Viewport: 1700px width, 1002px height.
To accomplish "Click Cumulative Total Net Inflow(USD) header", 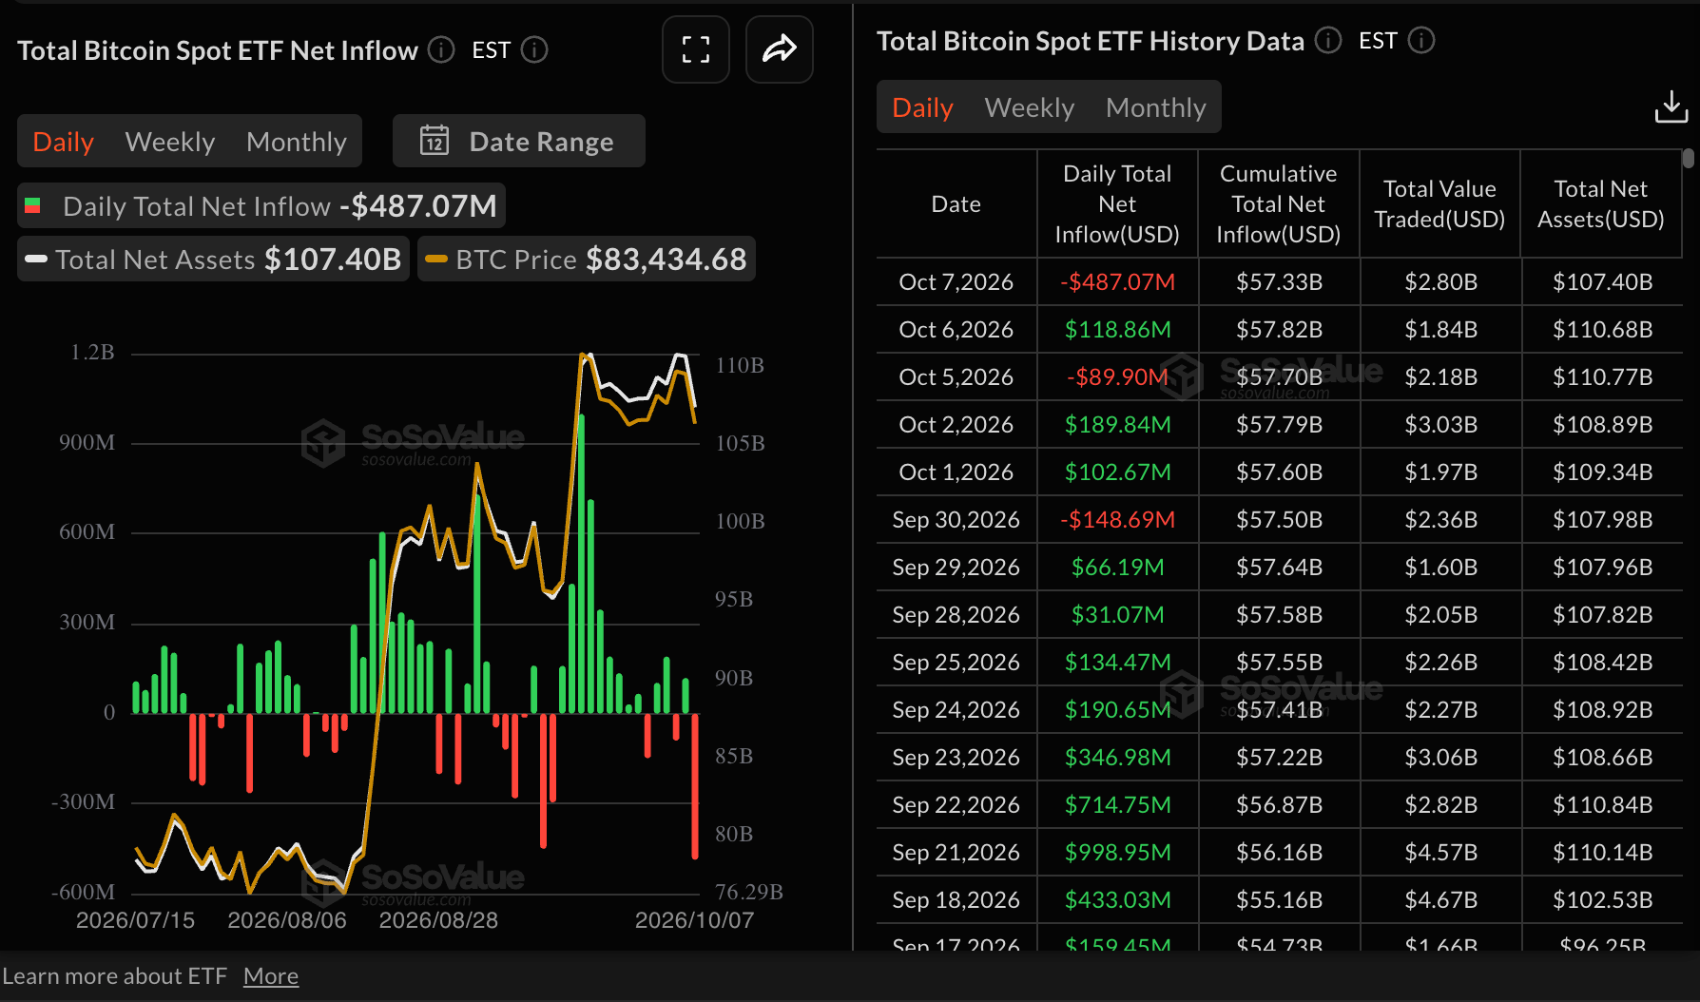I will 1278,203.
